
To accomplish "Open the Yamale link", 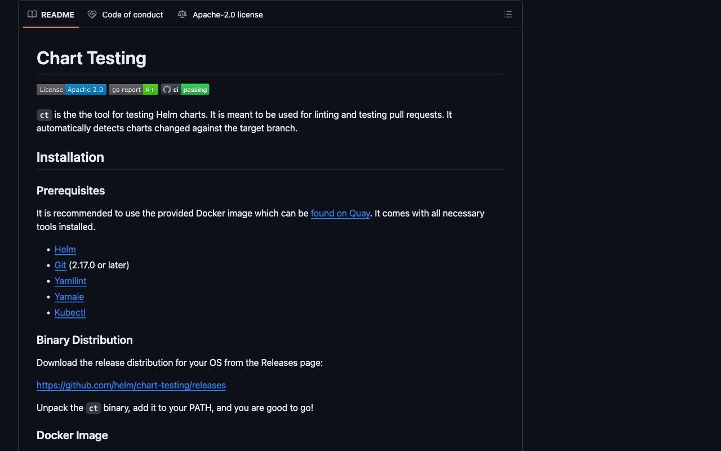I will [69, 297].
